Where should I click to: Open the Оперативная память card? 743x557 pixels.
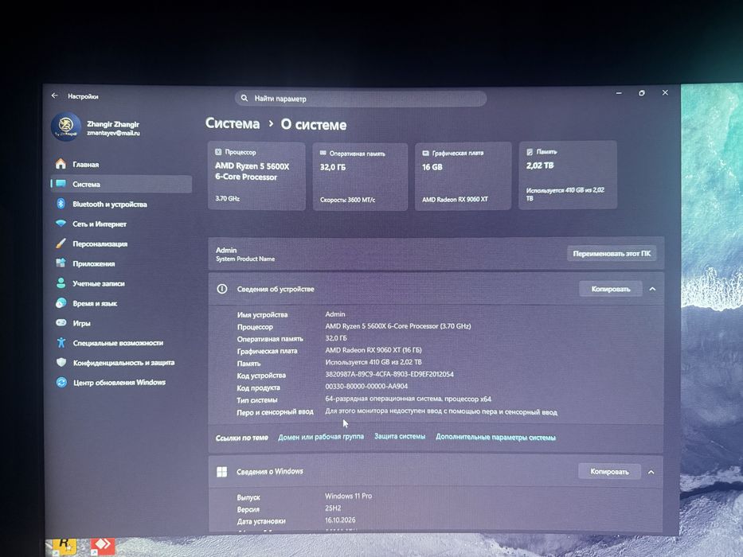(x=360, y=177)
